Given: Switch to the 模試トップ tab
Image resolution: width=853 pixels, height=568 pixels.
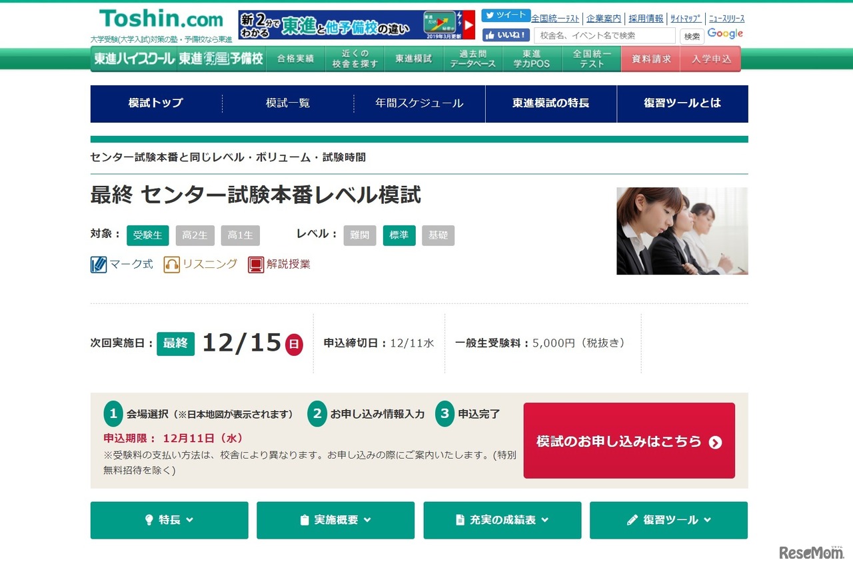Looking at the screenshot, I should pyautogui.click(x=156, y=103).
